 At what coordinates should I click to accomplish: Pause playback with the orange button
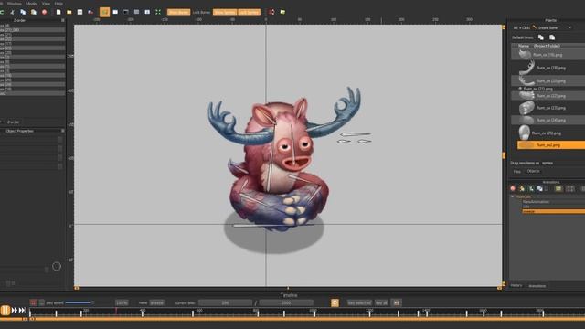(5, 311)
